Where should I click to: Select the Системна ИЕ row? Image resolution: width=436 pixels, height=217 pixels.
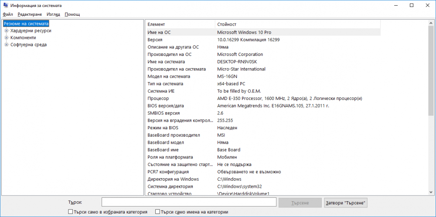(x=263, y=91)
